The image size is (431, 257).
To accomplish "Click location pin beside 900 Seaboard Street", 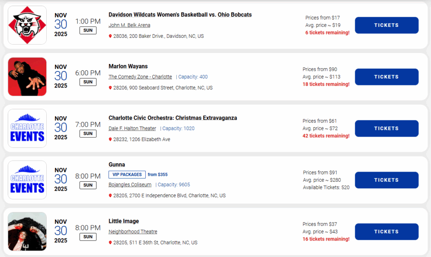I will [x=110, y=88].
